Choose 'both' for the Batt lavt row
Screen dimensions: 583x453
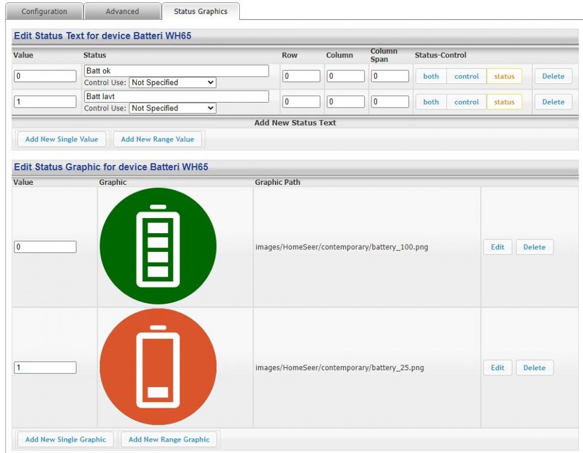tap(431, 102)
